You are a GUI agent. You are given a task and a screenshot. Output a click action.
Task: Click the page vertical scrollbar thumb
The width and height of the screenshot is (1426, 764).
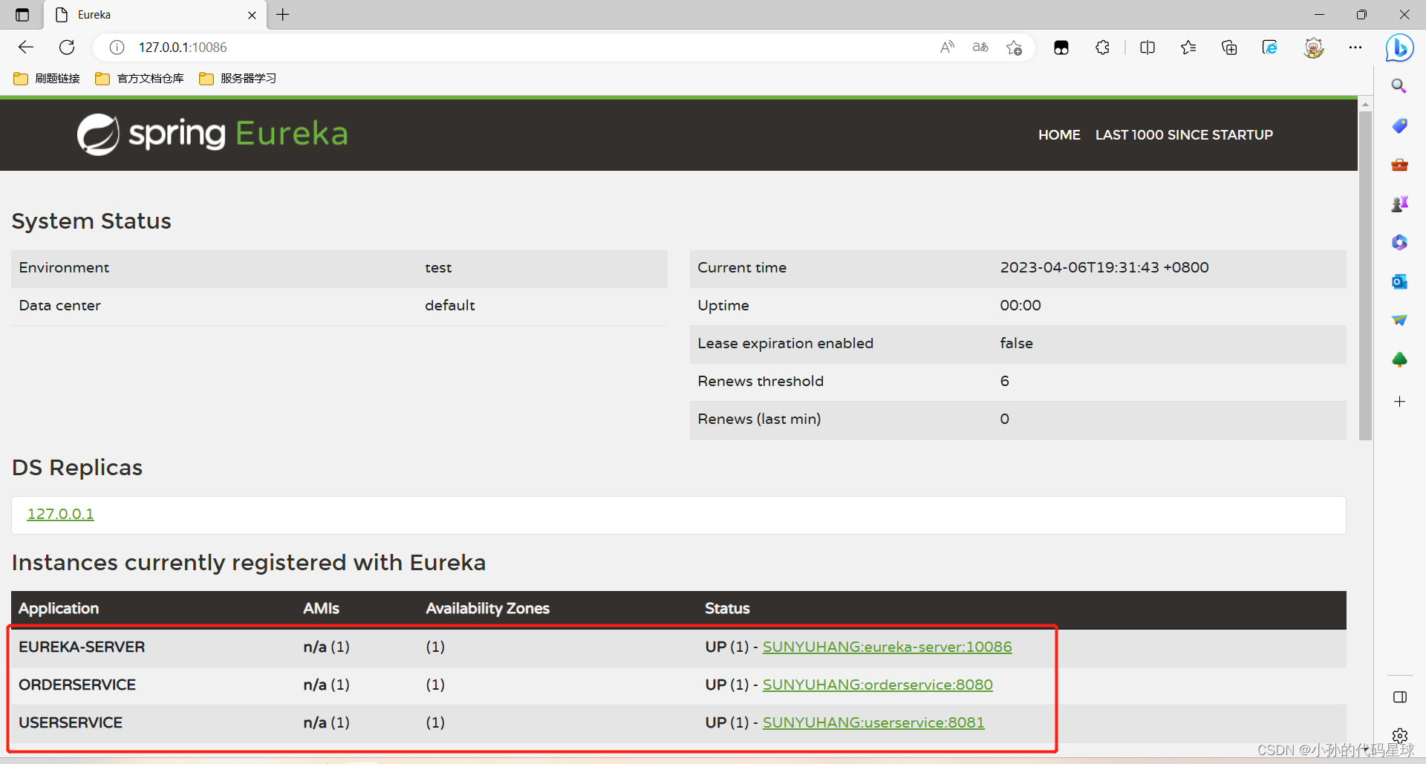(x=1365, y=275)
